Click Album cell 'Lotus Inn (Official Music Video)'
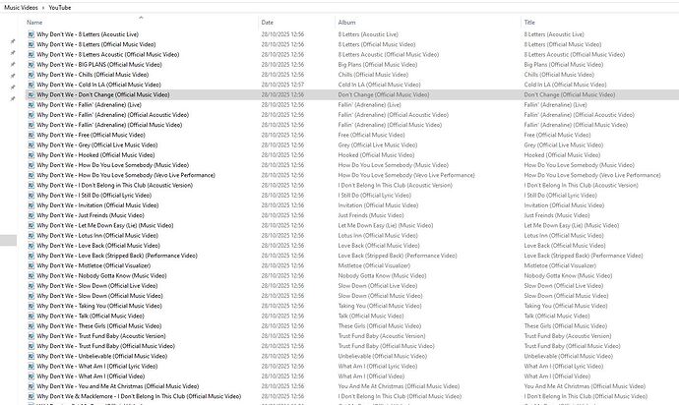This screenshot has width=679, height=405. tap(378, 235)
